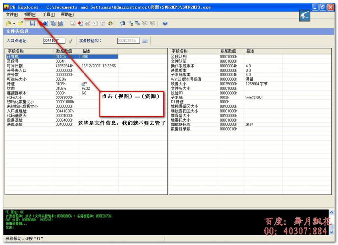The height and width of the screenshot is (245, 338).
Task: Select the 代码大小 row
Action: (62, 98)
